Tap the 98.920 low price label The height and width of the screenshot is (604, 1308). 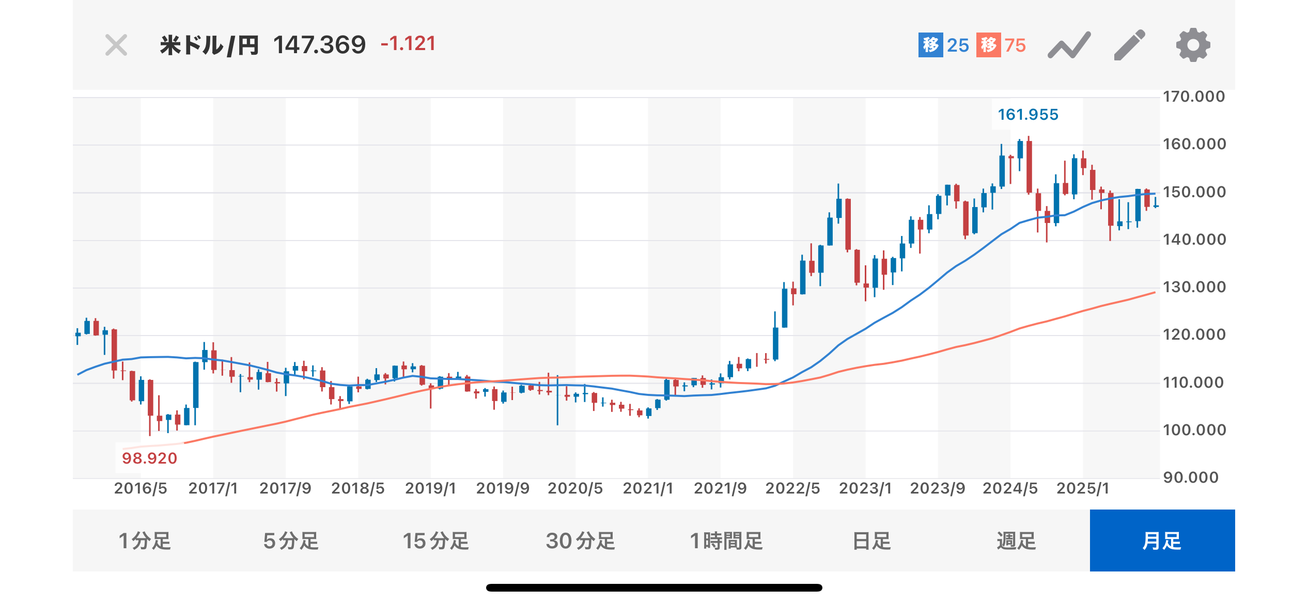[x=149, y=458]
